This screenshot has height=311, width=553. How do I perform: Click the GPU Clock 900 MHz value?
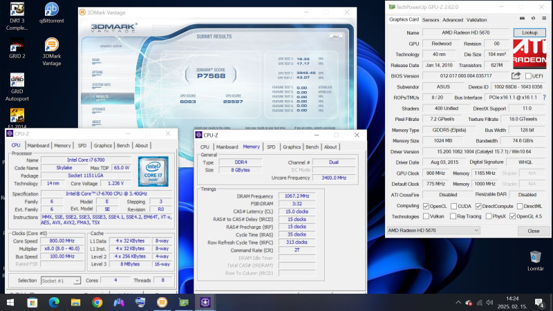[435, 173]
